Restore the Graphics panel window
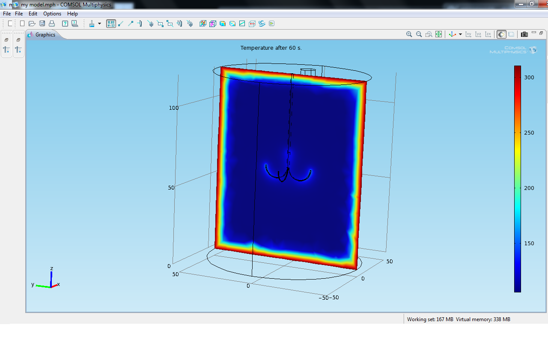The height and width of the screenshot is (343, 548). coord(541,33)
